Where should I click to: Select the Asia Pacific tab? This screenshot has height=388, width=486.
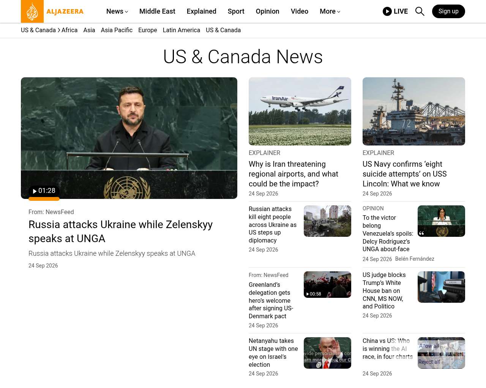point(117,30)
